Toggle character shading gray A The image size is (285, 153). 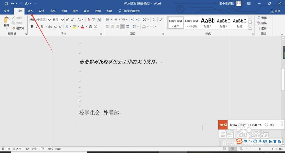90,27
